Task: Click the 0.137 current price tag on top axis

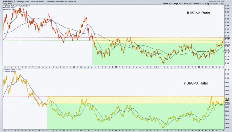Action: (x=227, y=38)
